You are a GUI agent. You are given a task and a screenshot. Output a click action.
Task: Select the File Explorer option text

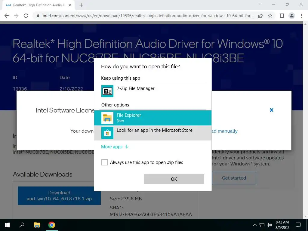click(129, 115)
